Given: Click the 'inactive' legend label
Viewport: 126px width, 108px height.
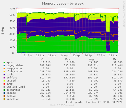Looking at the screenshot, I should click(13, 99).
